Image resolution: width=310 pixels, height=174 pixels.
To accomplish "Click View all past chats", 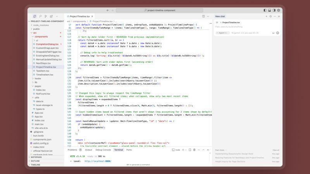I will point(276,150).
